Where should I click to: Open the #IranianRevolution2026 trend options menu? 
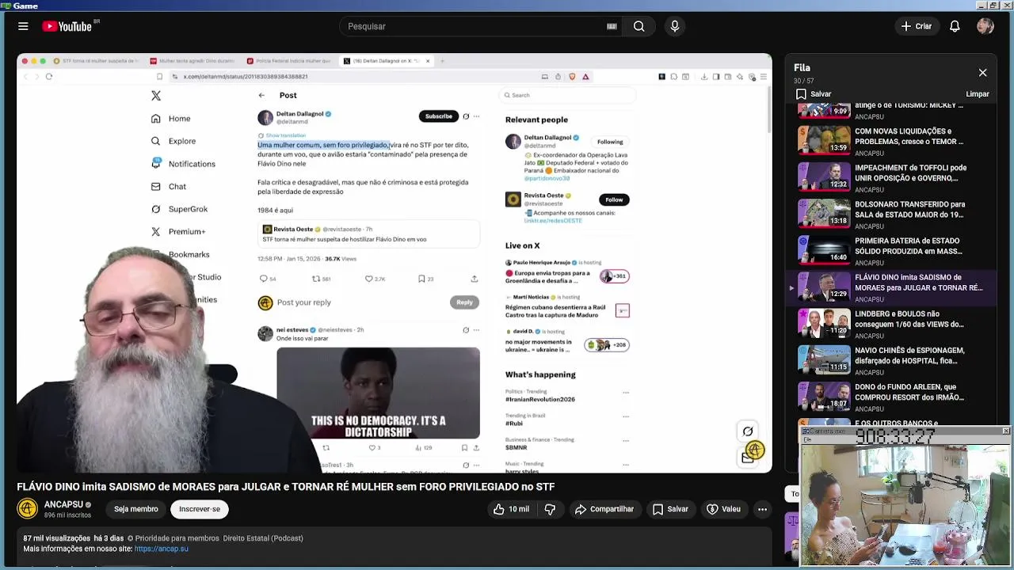(x=625, y=393)
